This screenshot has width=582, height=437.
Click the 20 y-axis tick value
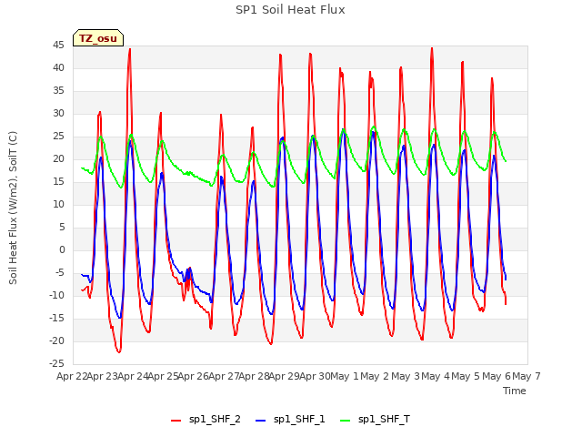click(58, 159)
